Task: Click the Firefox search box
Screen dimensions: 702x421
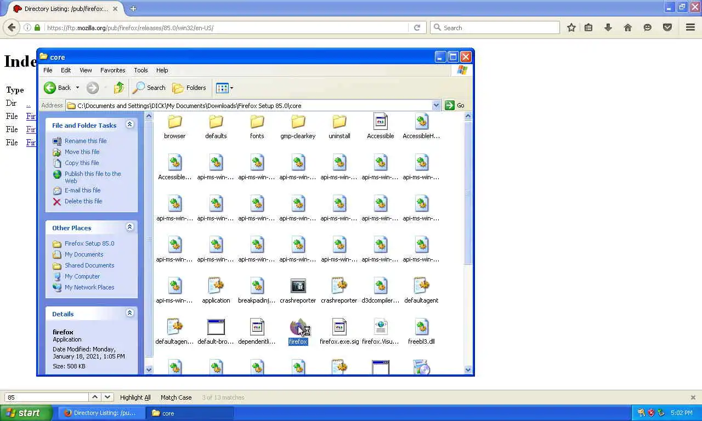Action: click(x=495, y=27)
